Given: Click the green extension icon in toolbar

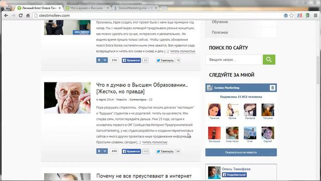Looking at the screenshot, I should 307,16.
